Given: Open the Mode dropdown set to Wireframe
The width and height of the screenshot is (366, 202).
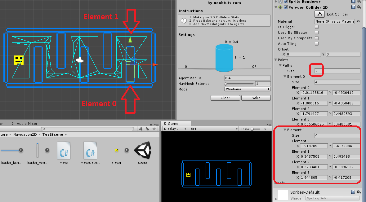Looking at the screenshot, I should 247,89.
